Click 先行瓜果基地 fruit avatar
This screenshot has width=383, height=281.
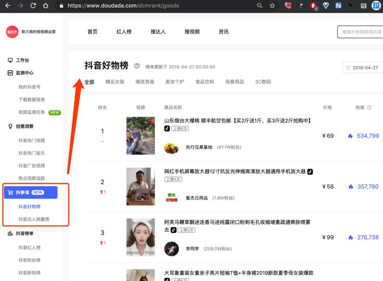(171, 148)
